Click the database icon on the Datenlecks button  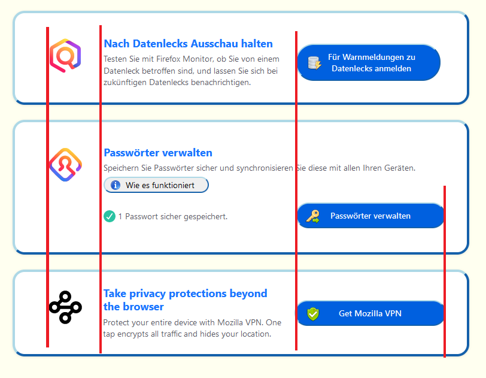[314, 62]
